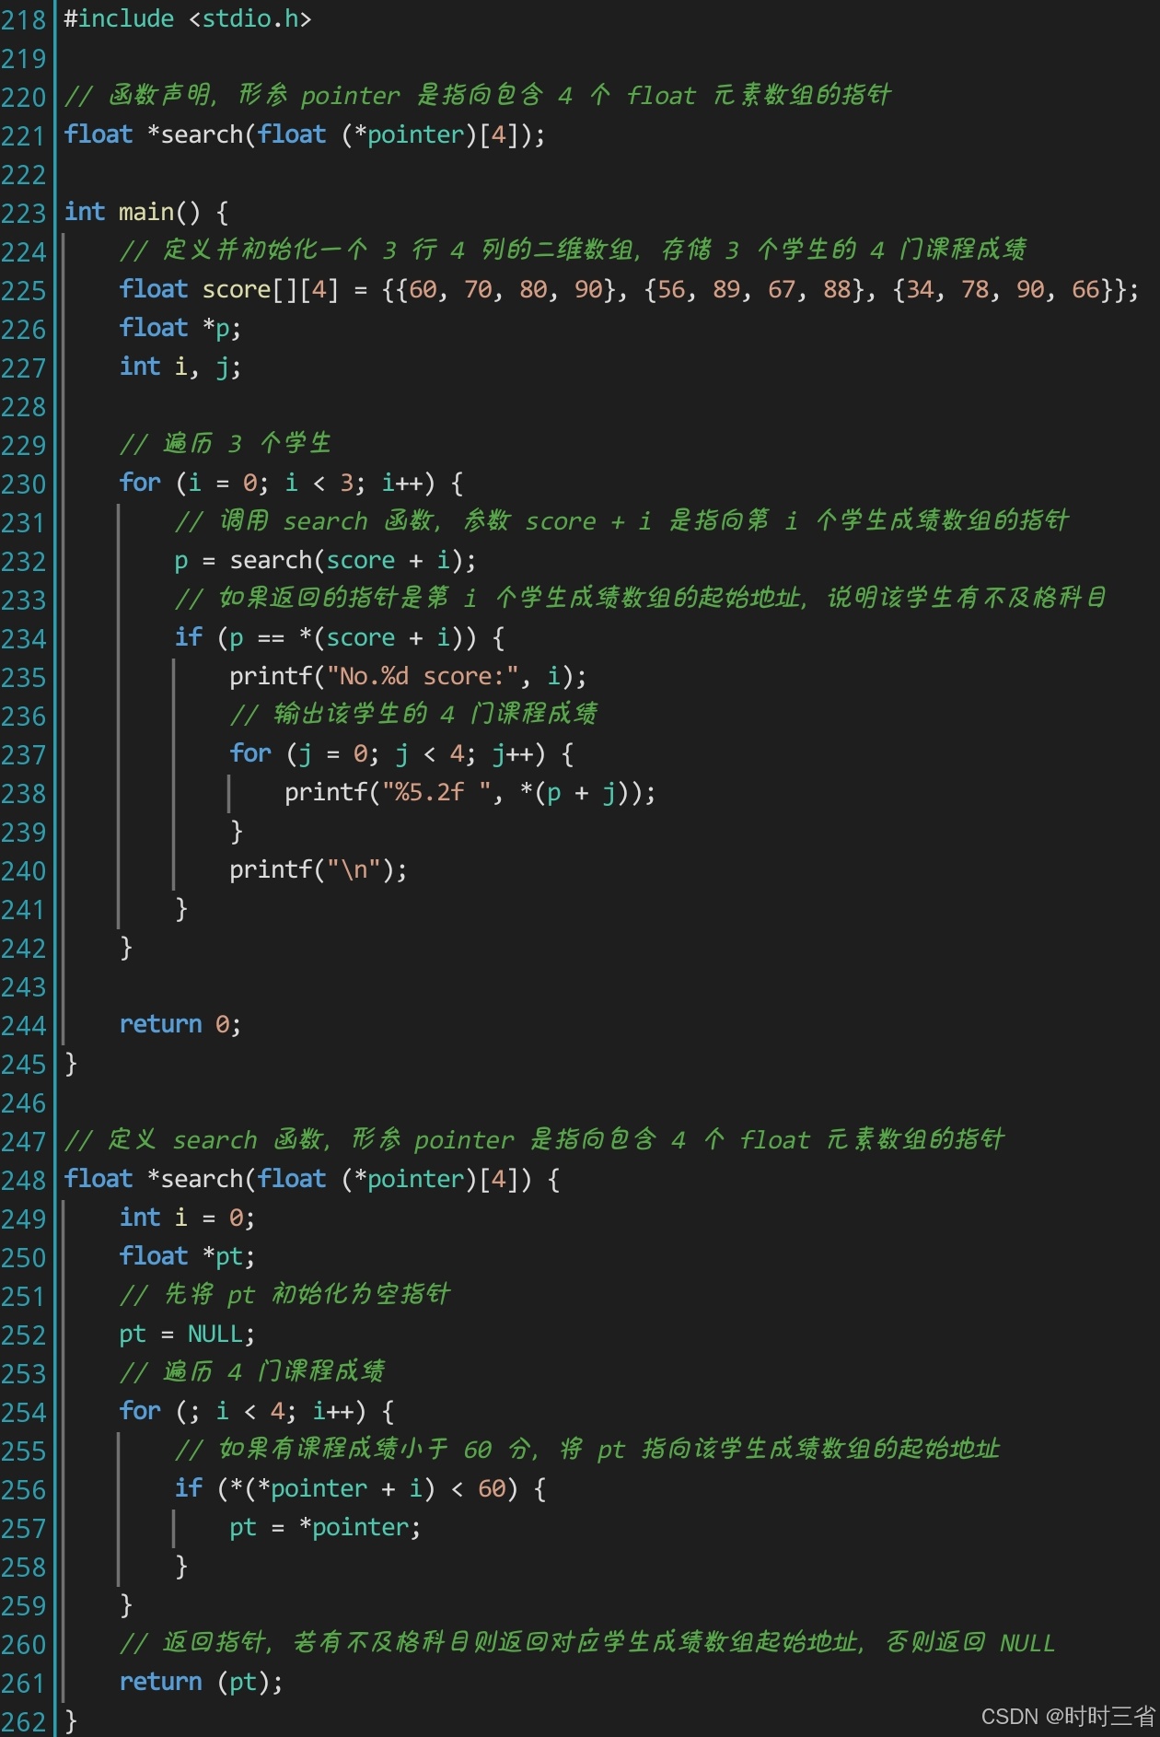Click the 'for (j = 0; j < 4; j++)' loop

pos(401,754)
